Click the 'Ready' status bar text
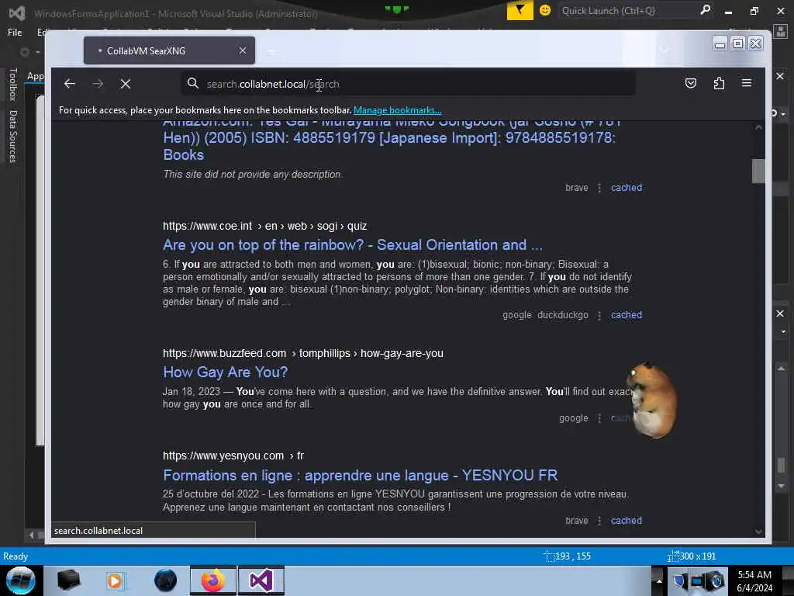Viewport: 794px width, 596px height. [16, 556]
